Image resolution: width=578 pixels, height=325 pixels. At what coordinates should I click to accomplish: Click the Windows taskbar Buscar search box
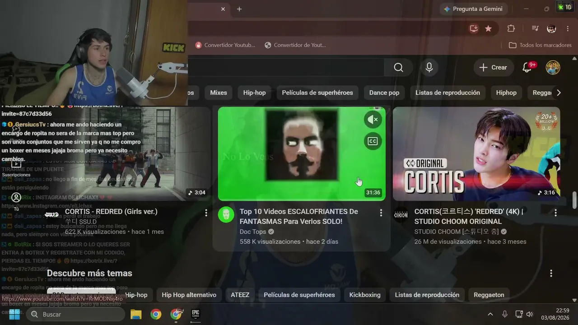point(75,314)
